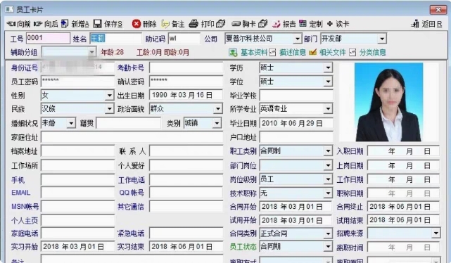The width and height of the screenshot is (451, 263).
Task: Open 备注 remarks toolbar icon
Action: 165,24
